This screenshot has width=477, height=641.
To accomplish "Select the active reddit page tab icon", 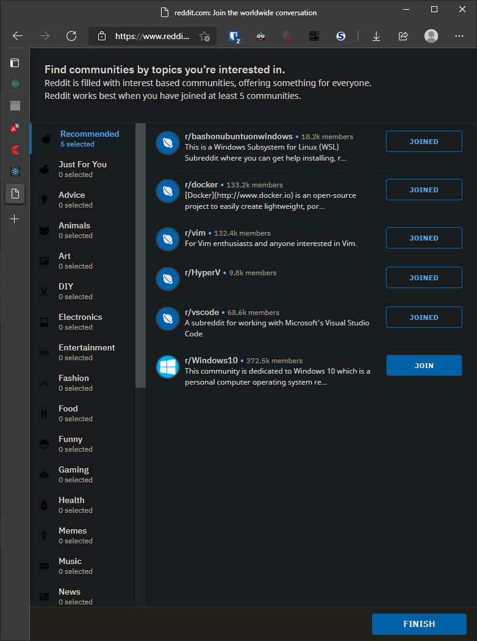I will coord(15,194).
